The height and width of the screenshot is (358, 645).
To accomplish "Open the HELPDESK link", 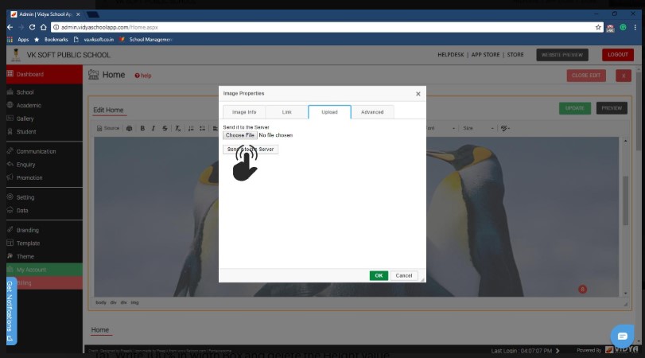I will point(450,55).
